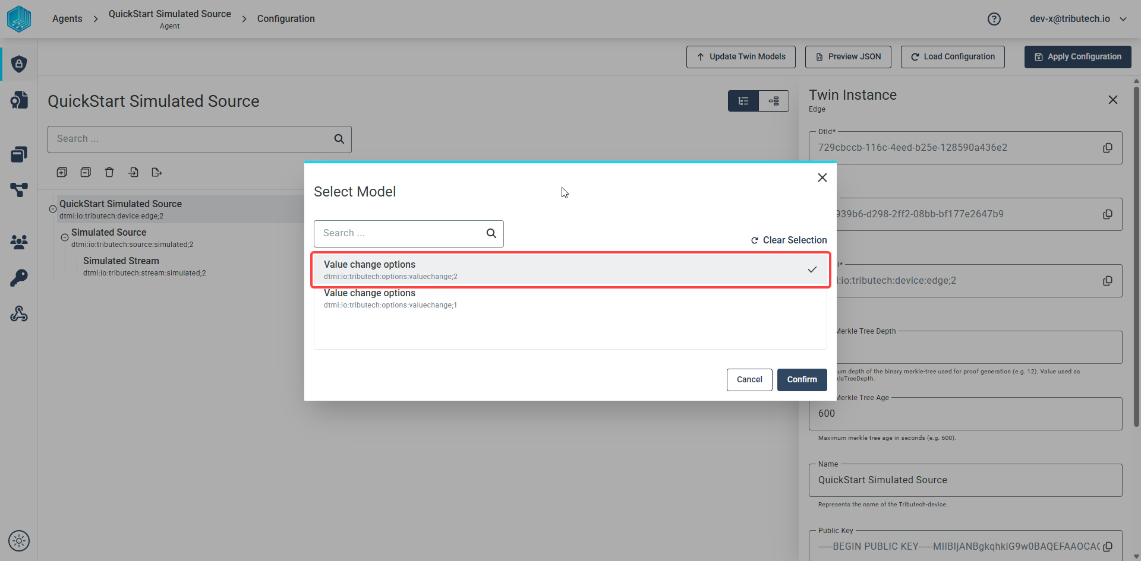The height and width of the screenshot is (561, 1141).
Task: Open the dev-x@tributech.io account dropdown
Action: pos(1077,19)
